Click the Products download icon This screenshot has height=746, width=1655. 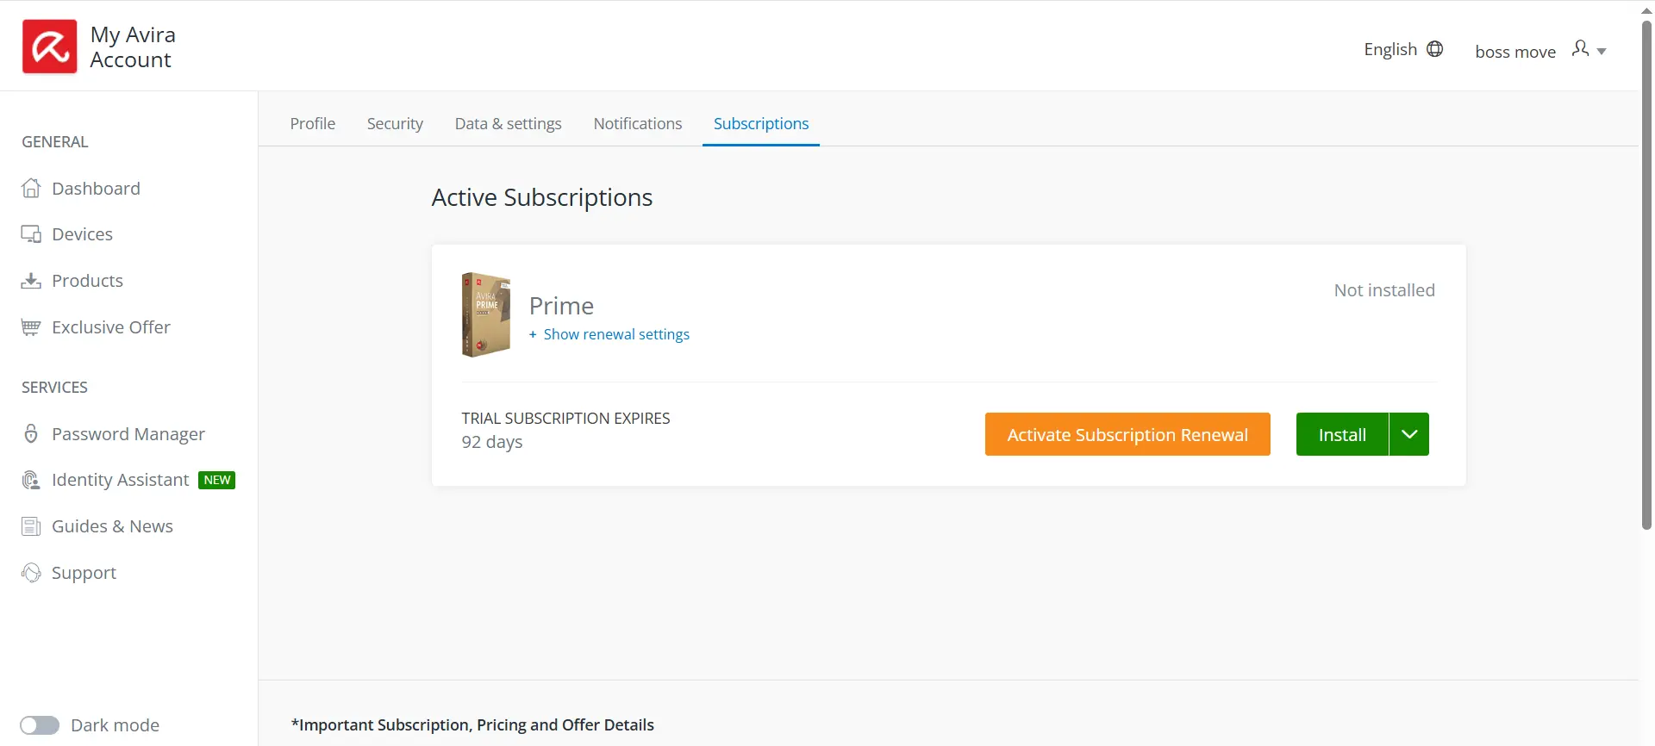pos(31,281)
